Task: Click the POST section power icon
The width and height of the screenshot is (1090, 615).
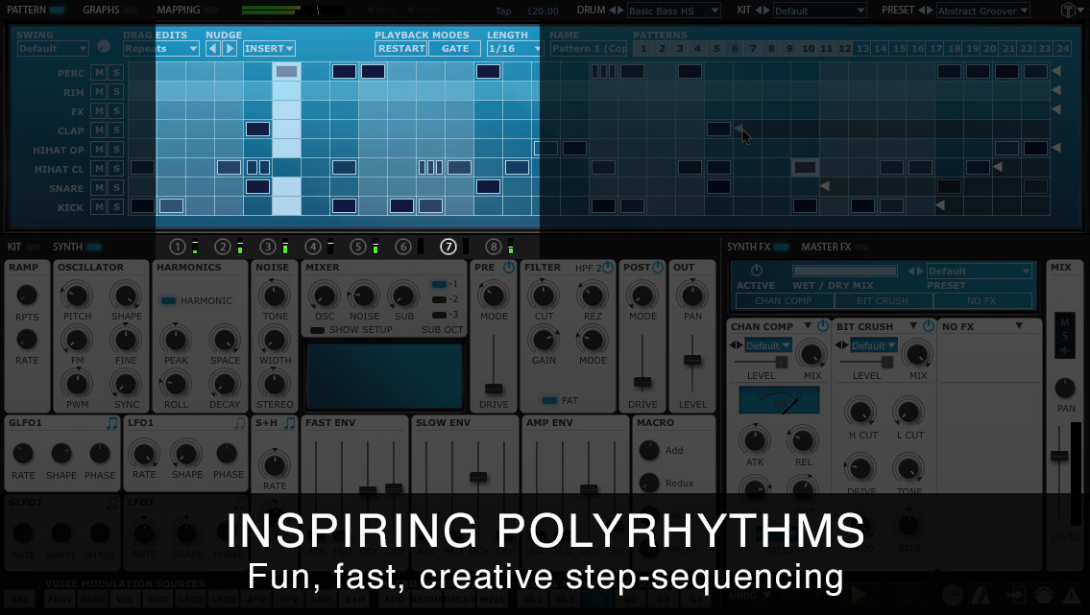Action: point(658,268)
